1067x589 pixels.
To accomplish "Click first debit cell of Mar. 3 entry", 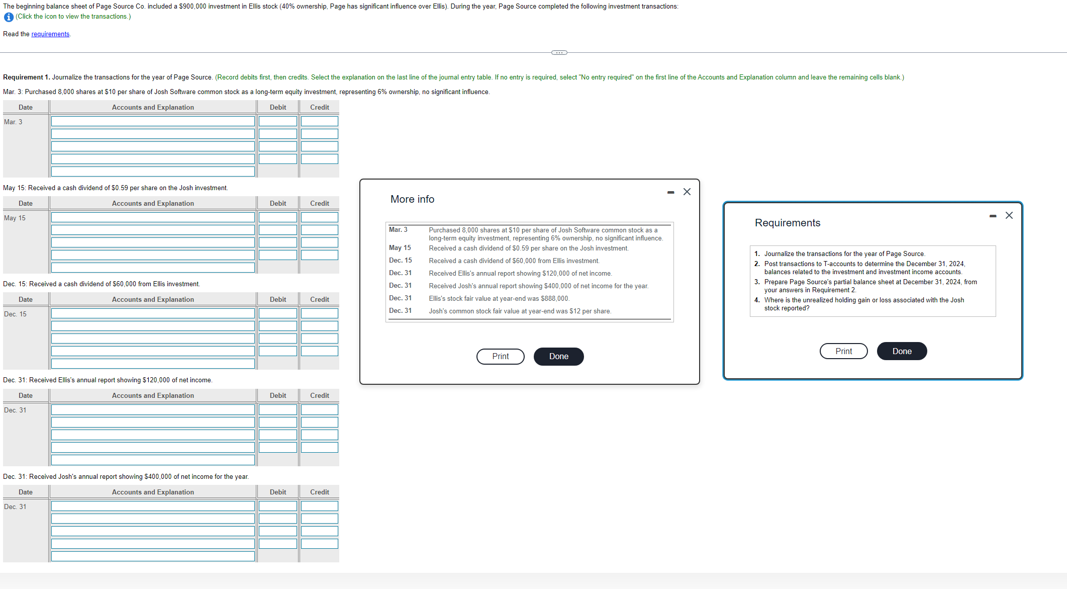I will point(278,121).
